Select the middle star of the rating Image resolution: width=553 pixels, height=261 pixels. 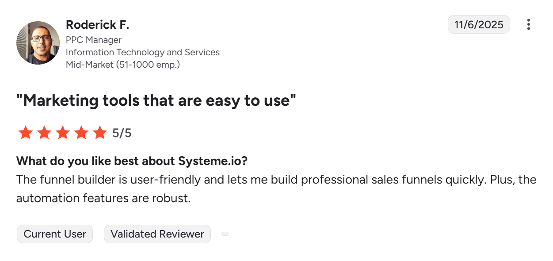click(63, 132)
